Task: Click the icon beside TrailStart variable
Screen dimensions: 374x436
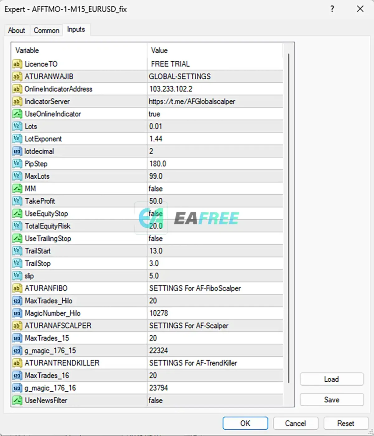Action: (x=17, y=251)
